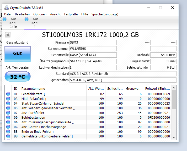This screenshot has width=187, height=151.
Task: Click status orb for Mittl. Anlaufzeit row
Action: point(8,99)
